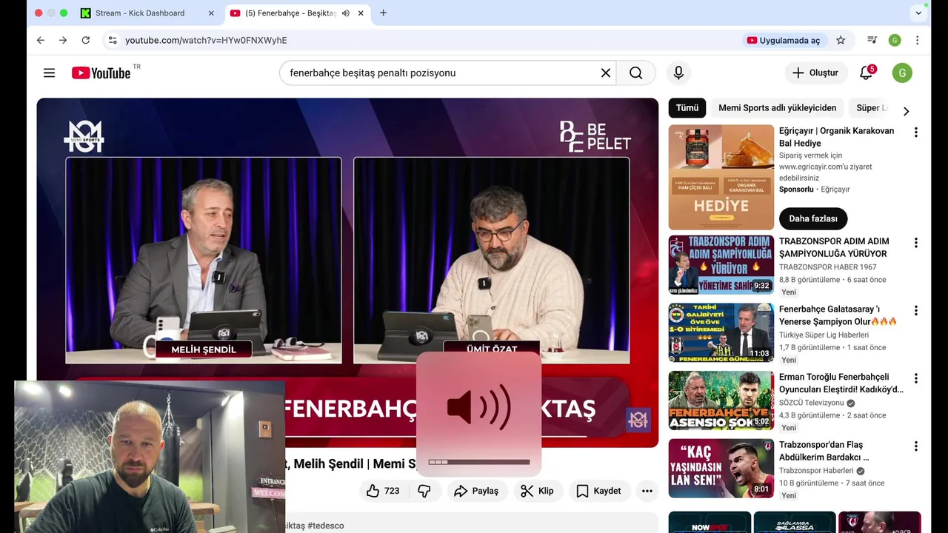
Task: Click Uygulamada aç button
Action: pyautogui.click(x=784, y=40)
